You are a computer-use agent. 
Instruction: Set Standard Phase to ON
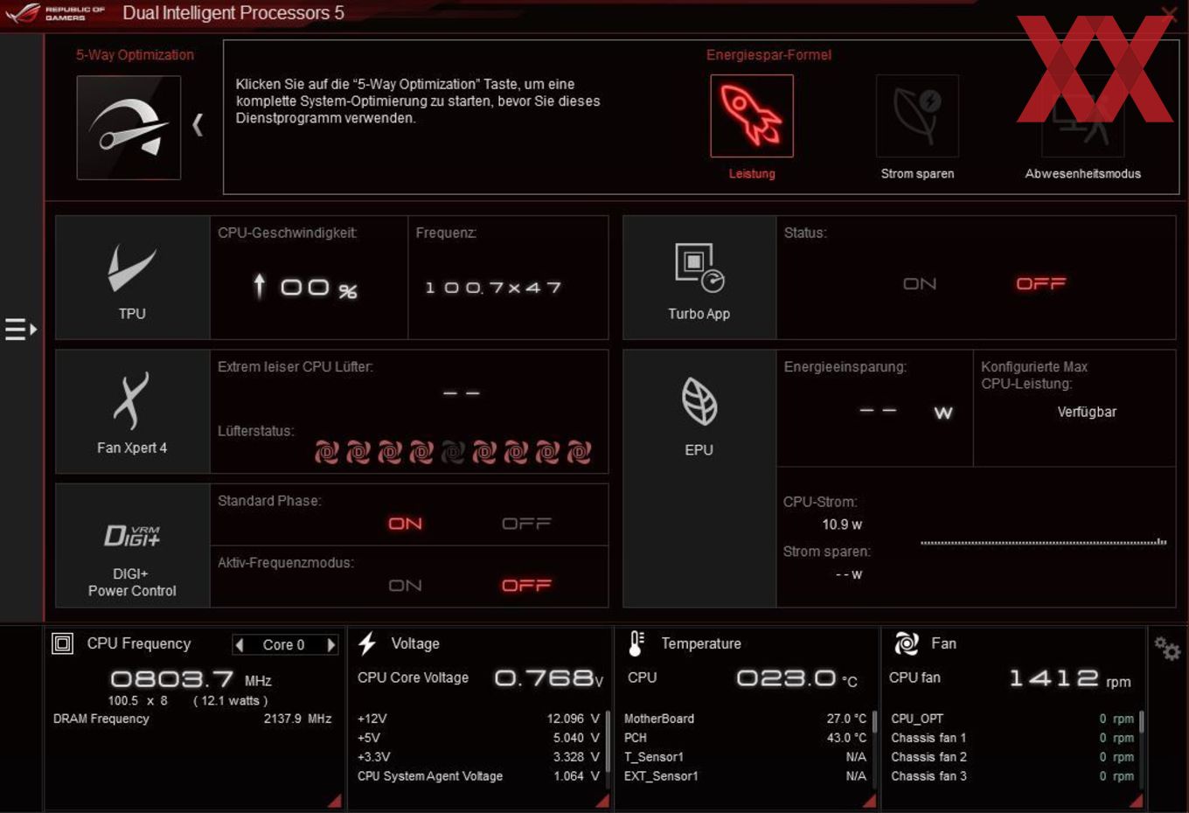[x=406, y=524]
